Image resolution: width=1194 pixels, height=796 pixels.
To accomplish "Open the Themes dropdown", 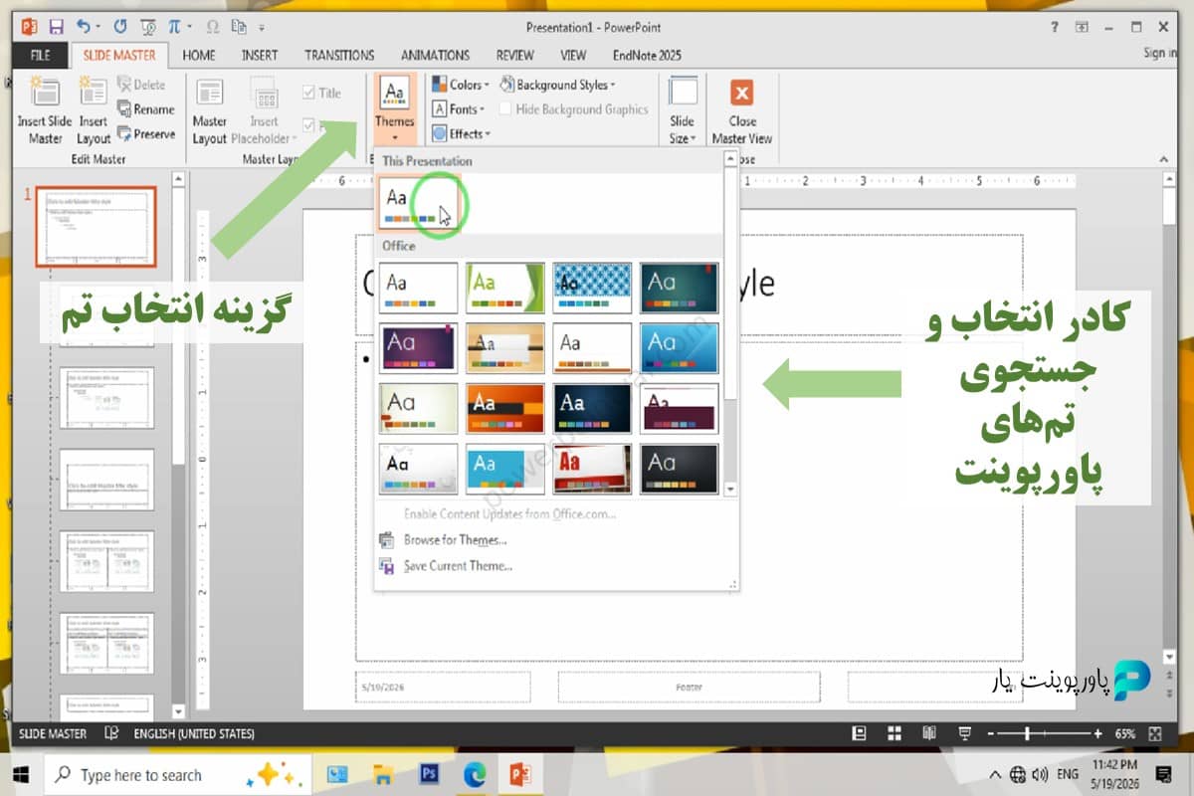I will click(395, 111).
